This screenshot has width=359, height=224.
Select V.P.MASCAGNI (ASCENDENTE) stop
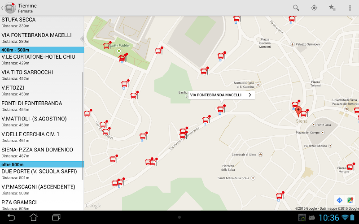coord(42,190)
